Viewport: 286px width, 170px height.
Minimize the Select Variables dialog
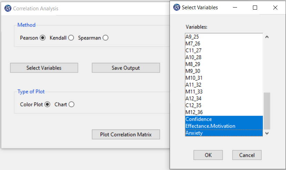235,8
